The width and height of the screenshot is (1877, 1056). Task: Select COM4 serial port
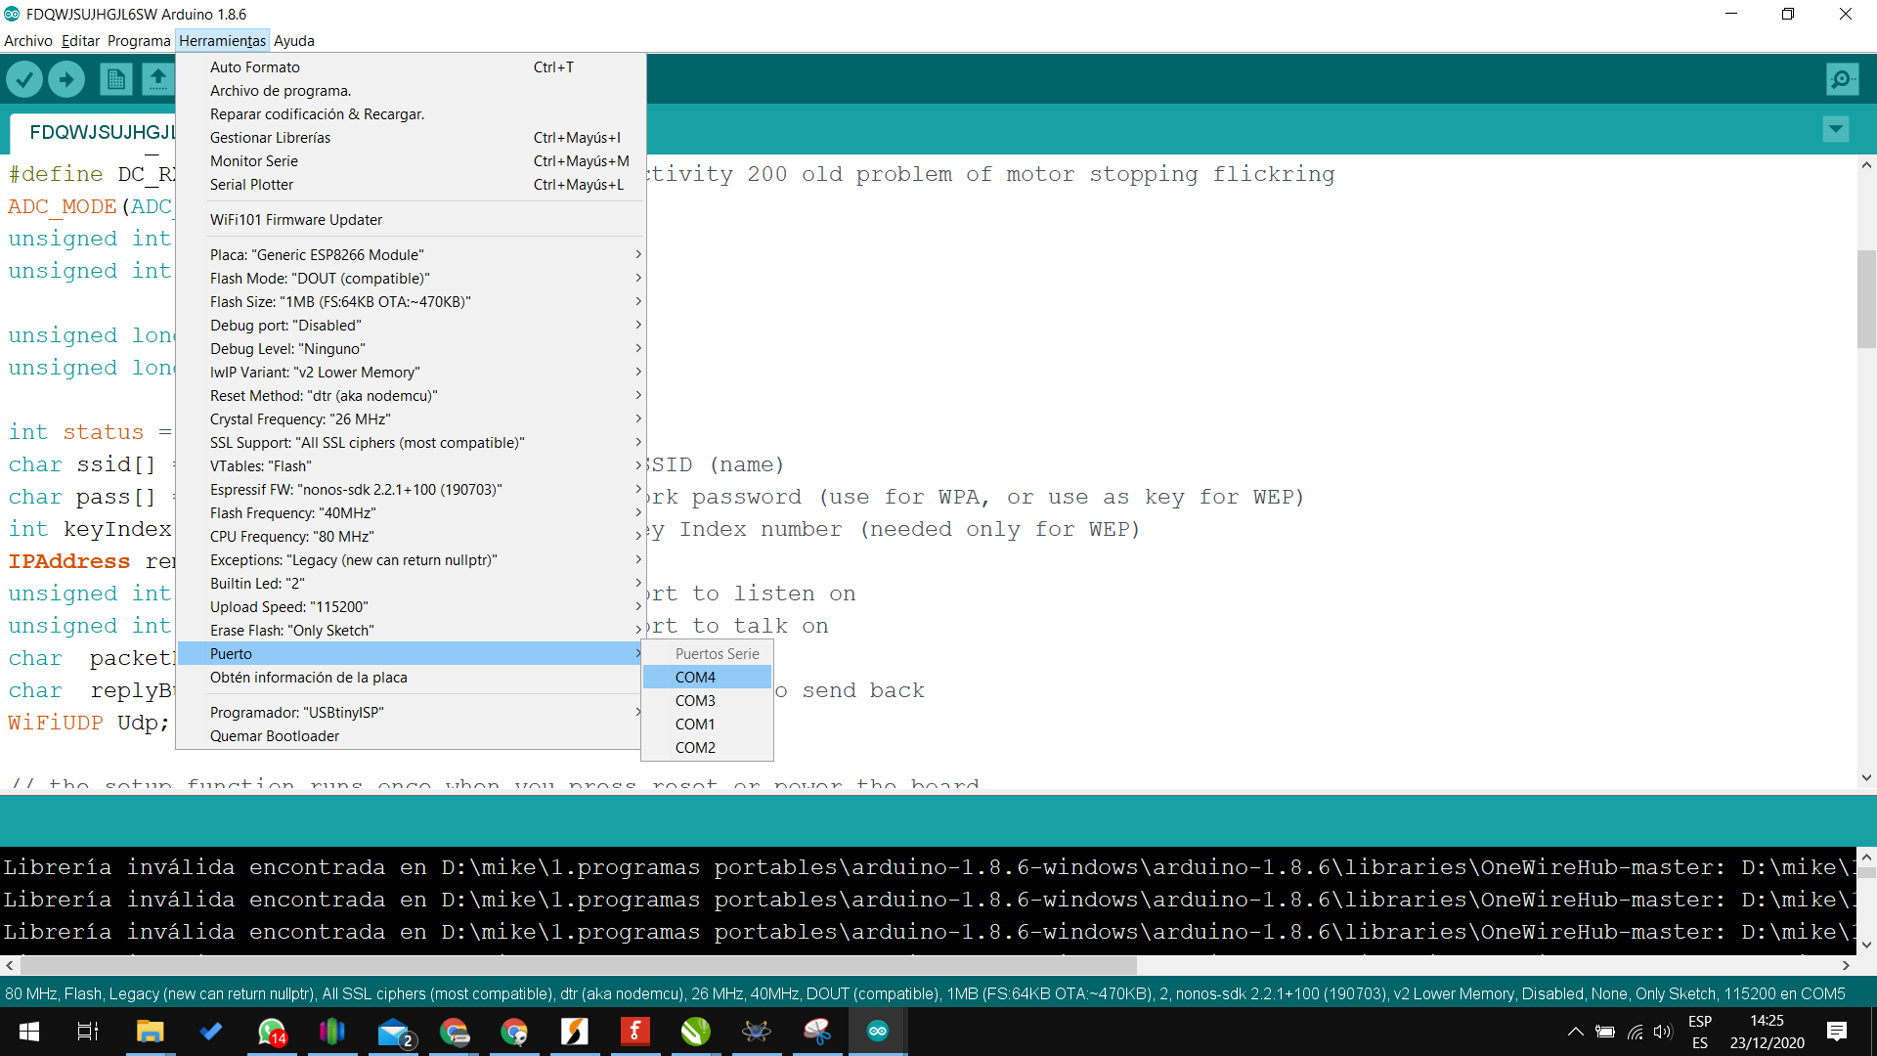pyautogui.click(x=695, y=677)
